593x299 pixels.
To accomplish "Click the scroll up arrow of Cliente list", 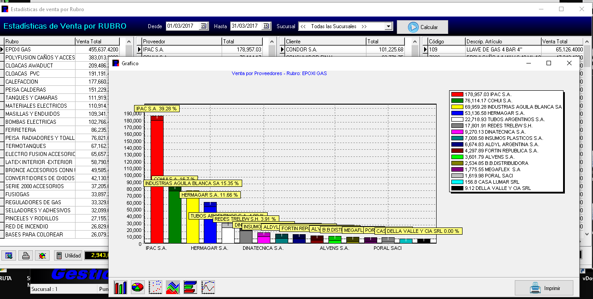I will (x=415, y=42).
